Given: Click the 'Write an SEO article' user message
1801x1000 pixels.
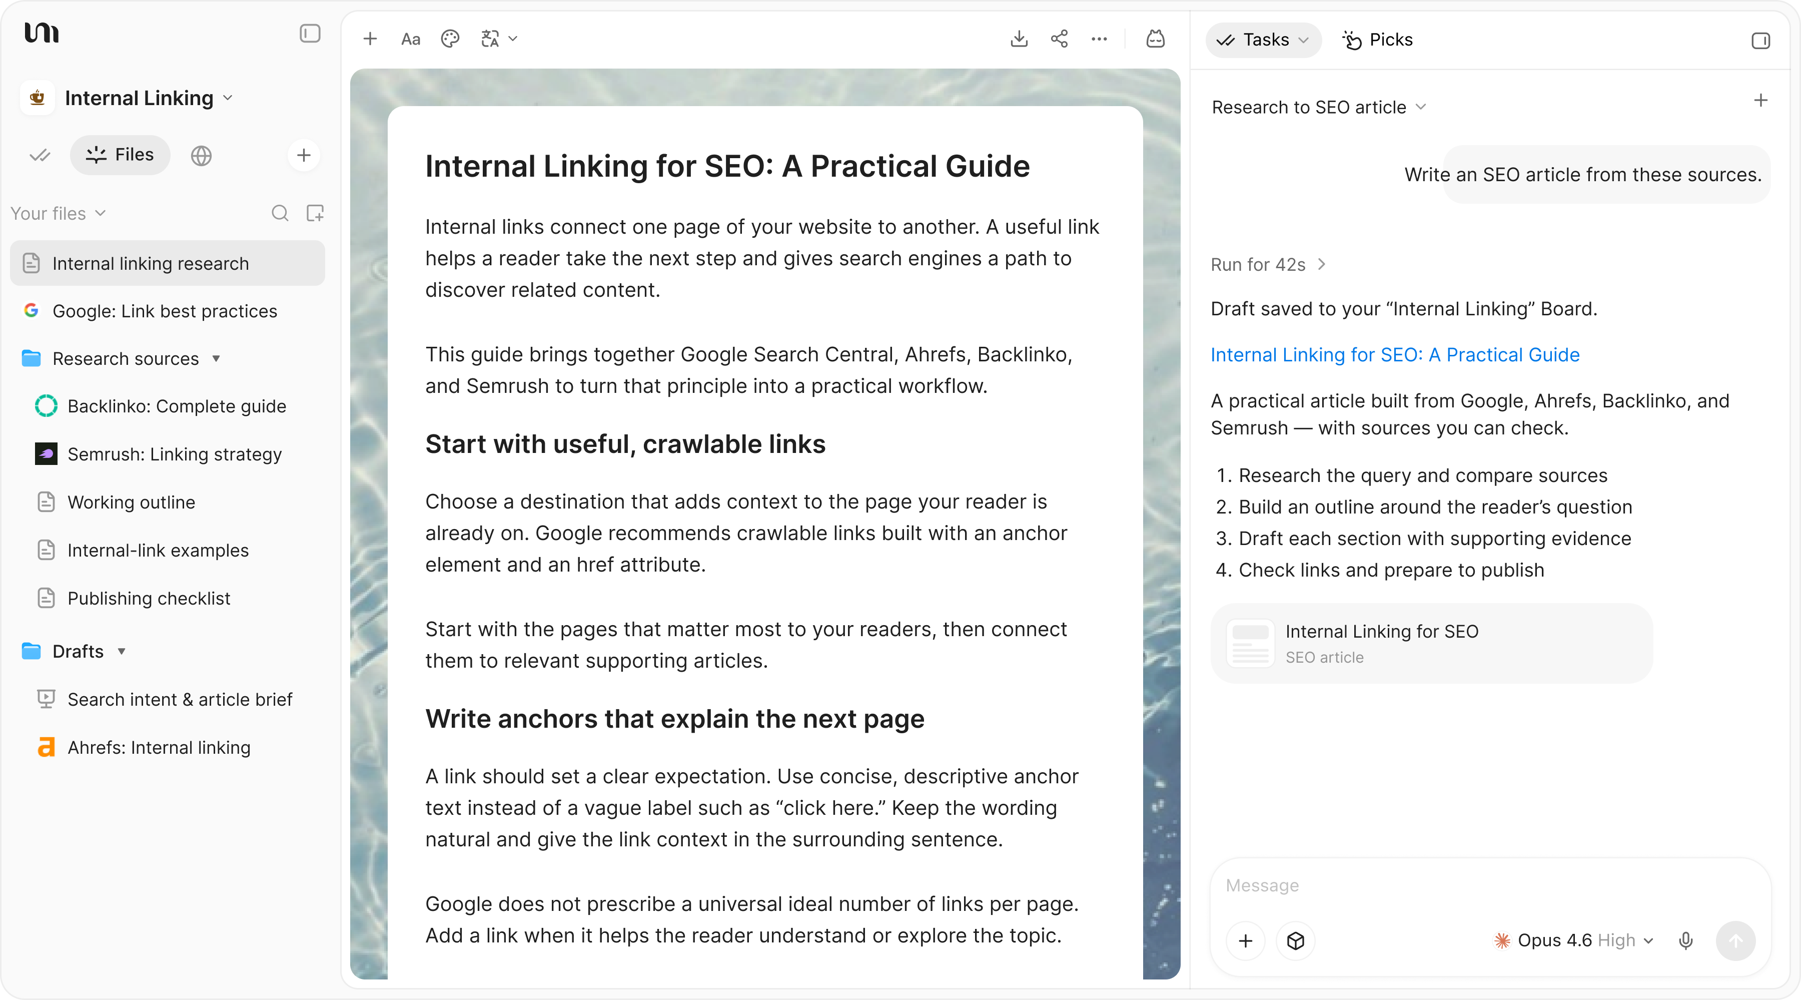Looking at the screenshot, I should (1583, 174).
